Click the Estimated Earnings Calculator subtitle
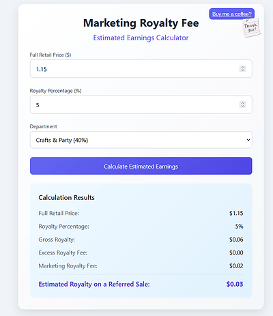The width and height of the screenshot is (273, 316). pos(141,38)
